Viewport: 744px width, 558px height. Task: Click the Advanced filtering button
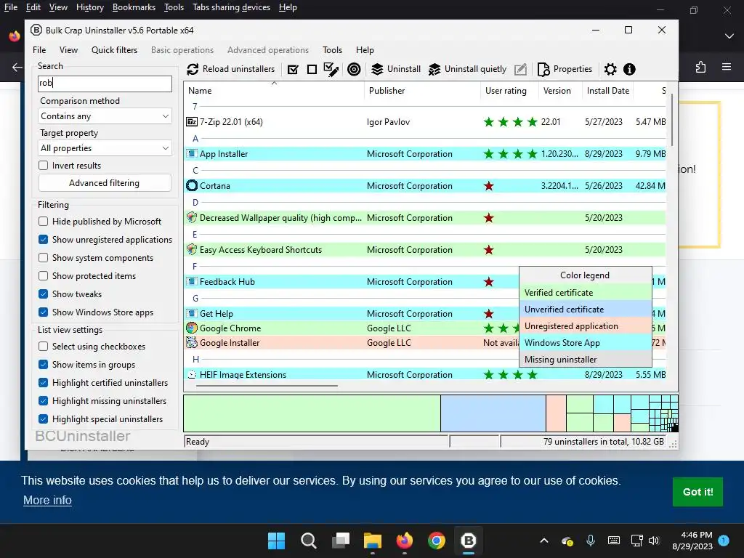pyautogui.click(x=105, y=183)
